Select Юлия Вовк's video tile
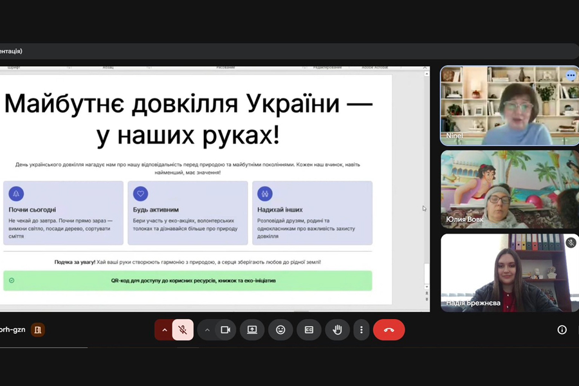Image resolution: width=579 pixels, height=386 pixels. tap(510, 189)
